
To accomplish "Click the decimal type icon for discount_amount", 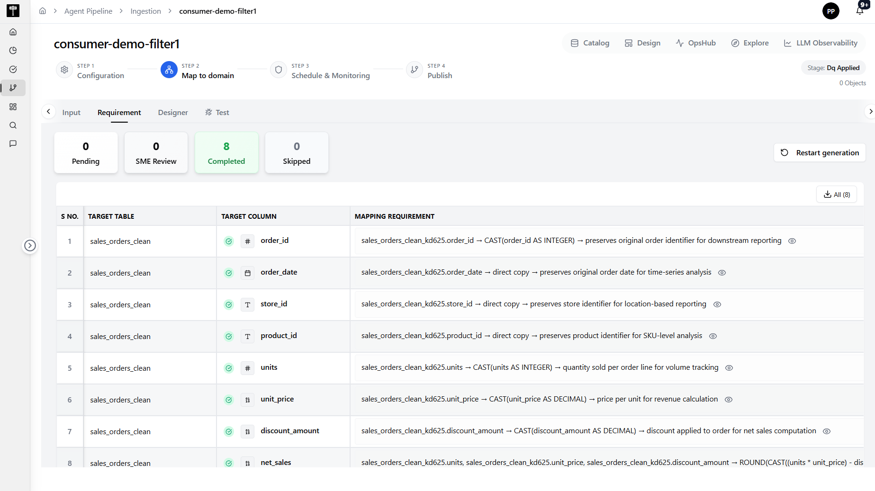I will [x=247, y=431].
